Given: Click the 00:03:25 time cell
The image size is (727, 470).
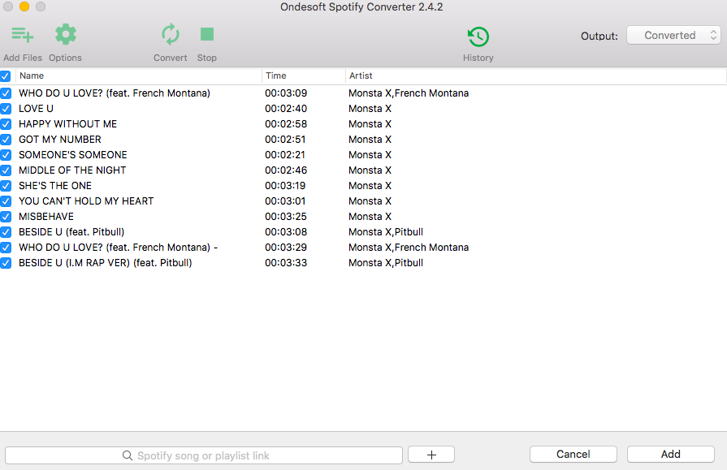Looking at the screenshot, I should pos(286,217).
